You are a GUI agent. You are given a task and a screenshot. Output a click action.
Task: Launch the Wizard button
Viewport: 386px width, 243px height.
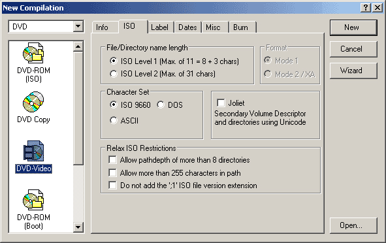click(x=353, y=71)
